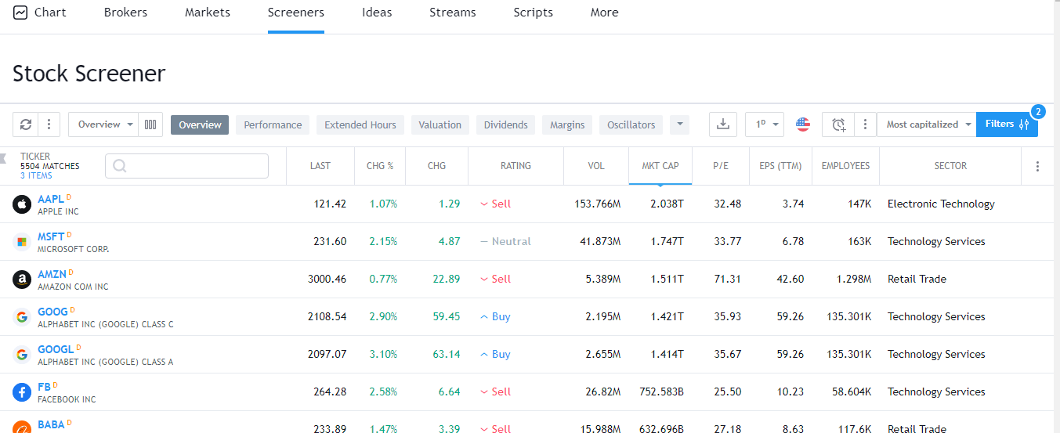This screenshot has height=433, width=1060.
Task: Open the AMZN ticker link
Action: (52, 274)
